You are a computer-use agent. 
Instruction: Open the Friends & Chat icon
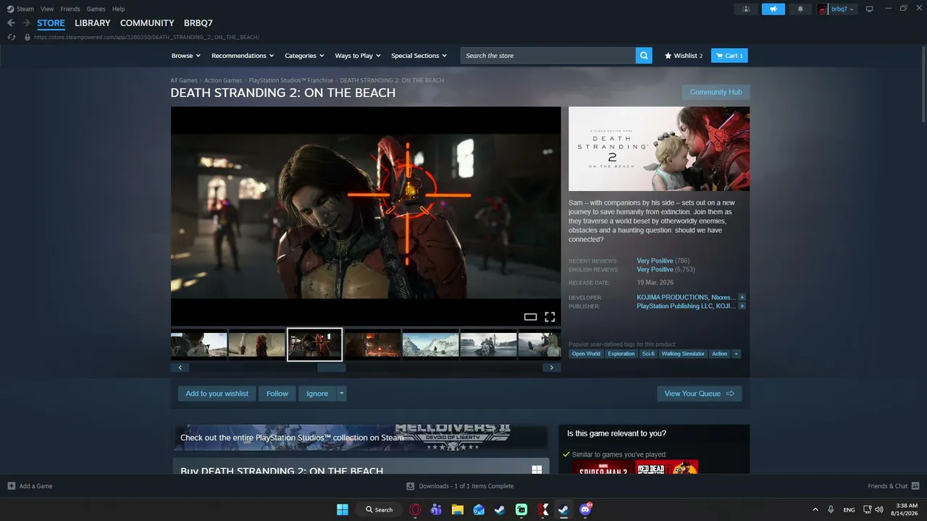tap(915, 486)
